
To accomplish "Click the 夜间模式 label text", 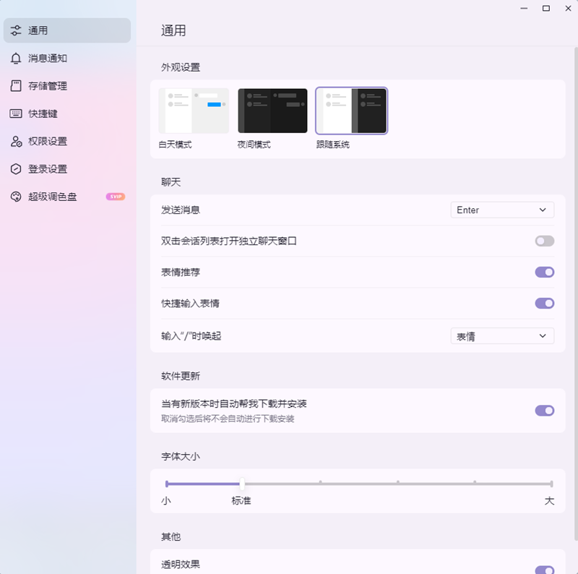I will (254, 145).
